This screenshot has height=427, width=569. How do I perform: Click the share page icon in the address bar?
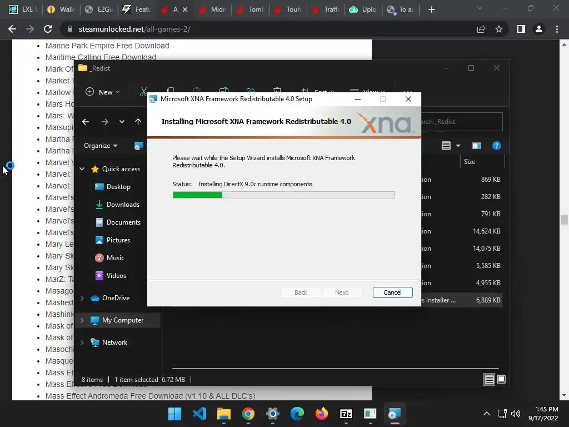[481, 29]
